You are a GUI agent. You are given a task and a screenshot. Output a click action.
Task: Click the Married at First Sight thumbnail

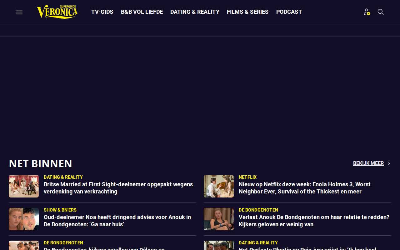click(x=24, y=186)
